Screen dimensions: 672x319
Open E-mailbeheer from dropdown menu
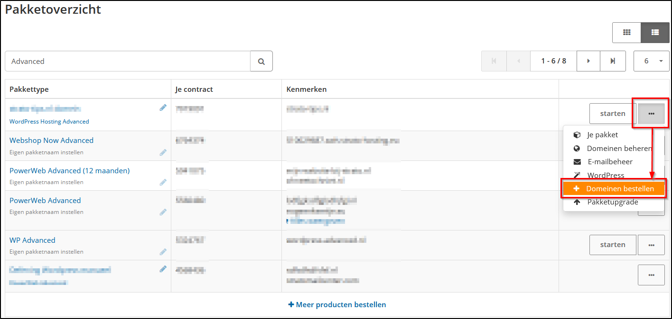pos(609,162)
